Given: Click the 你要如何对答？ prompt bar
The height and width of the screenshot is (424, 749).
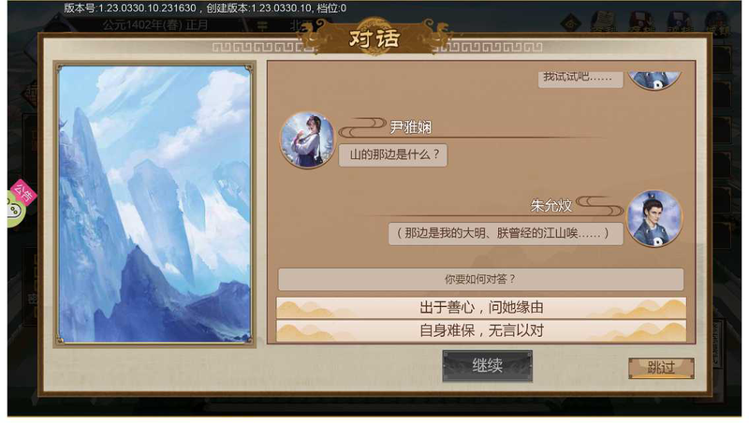Looking at the screenshot, I should point(480,279).
